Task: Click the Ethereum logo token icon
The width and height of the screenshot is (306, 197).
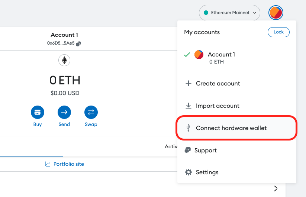Action: (x=64, y=60)
